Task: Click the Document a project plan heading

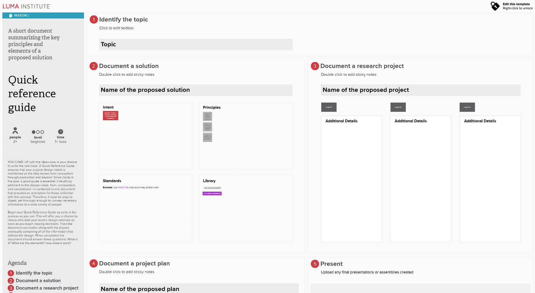Action: [134, 263]
